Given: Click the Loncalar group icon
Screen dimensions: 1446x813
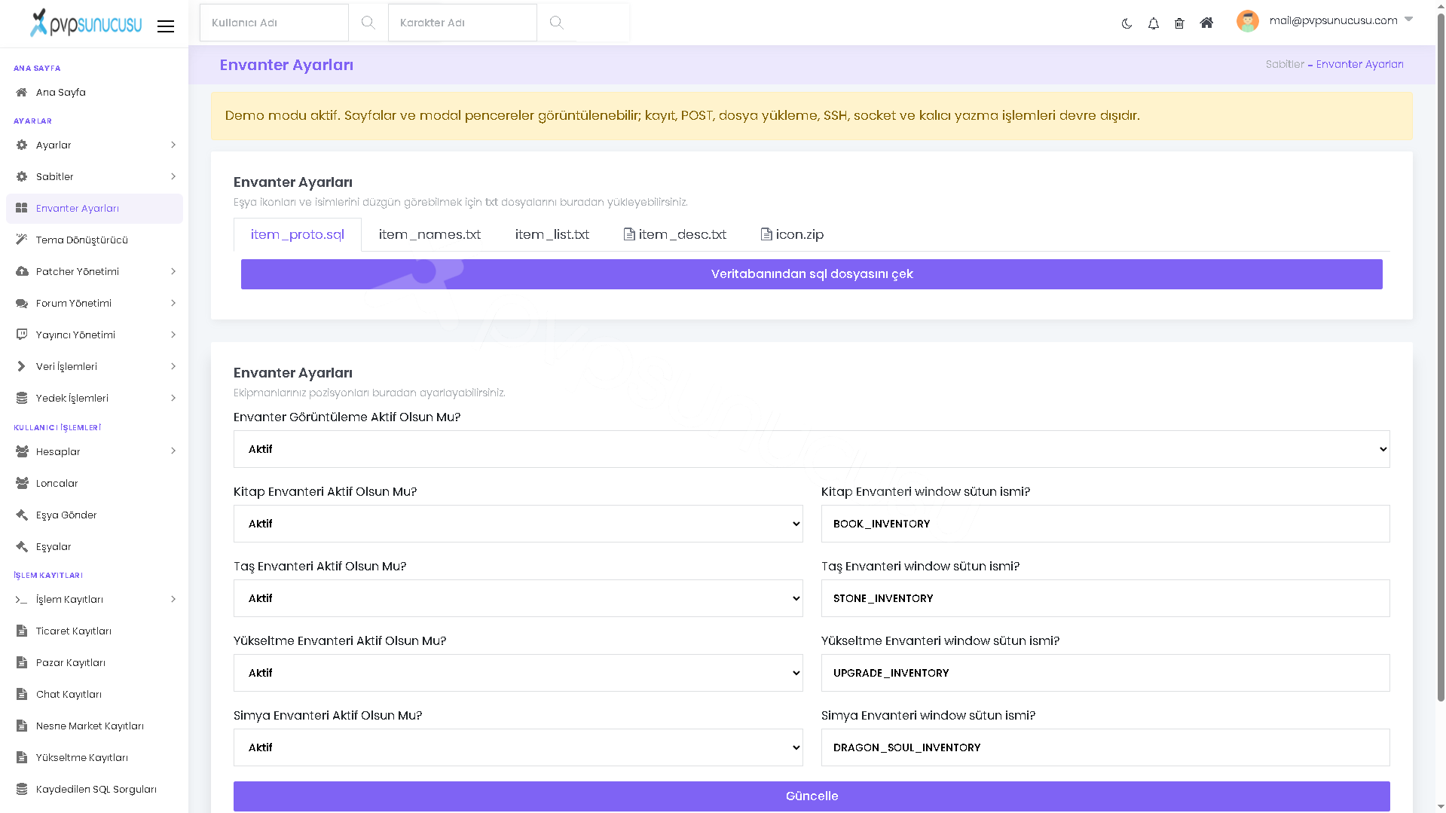Looking at the screenshot, I should click(22, 484).
